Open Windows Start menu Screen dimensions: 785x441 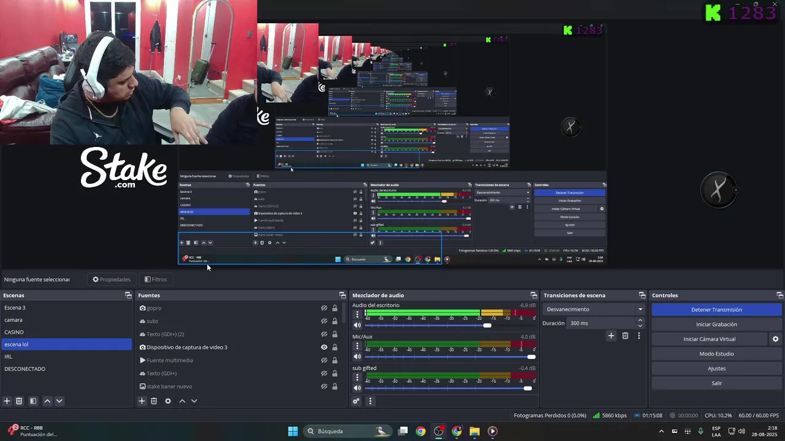[293, 431]
